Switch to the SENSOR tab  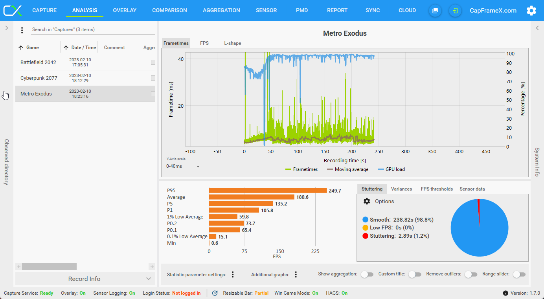point(266,11)
